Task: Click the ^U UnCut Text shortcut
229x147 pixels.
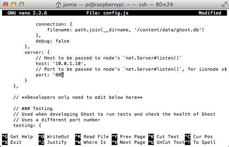Action: click(166, 142)
